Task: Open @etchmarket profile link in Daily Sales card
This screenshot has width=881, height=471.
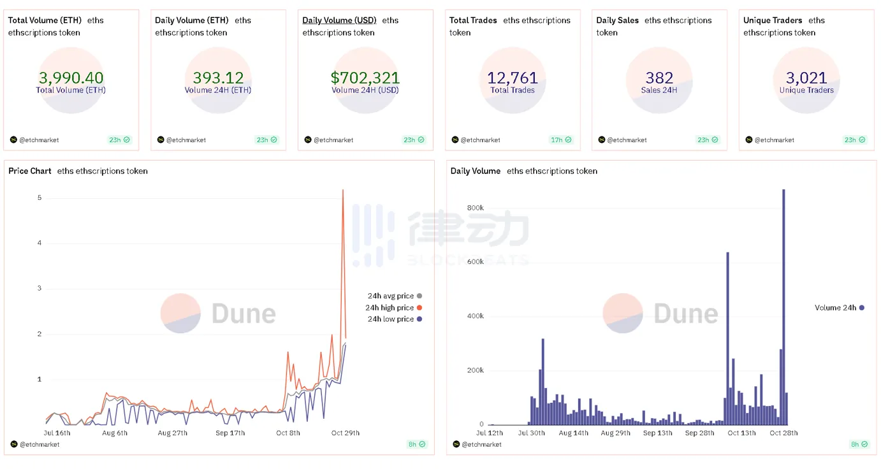Action: pyautogui.click(x=628, y=140)
